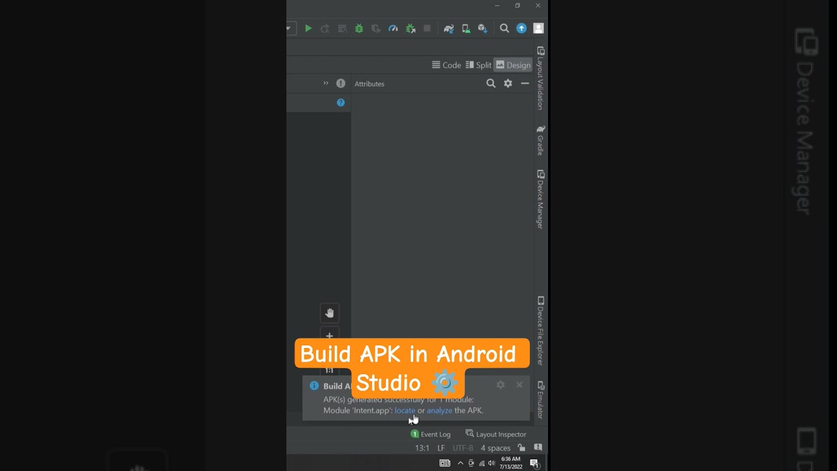Switch editor to Code view

[x=447, y=65]
